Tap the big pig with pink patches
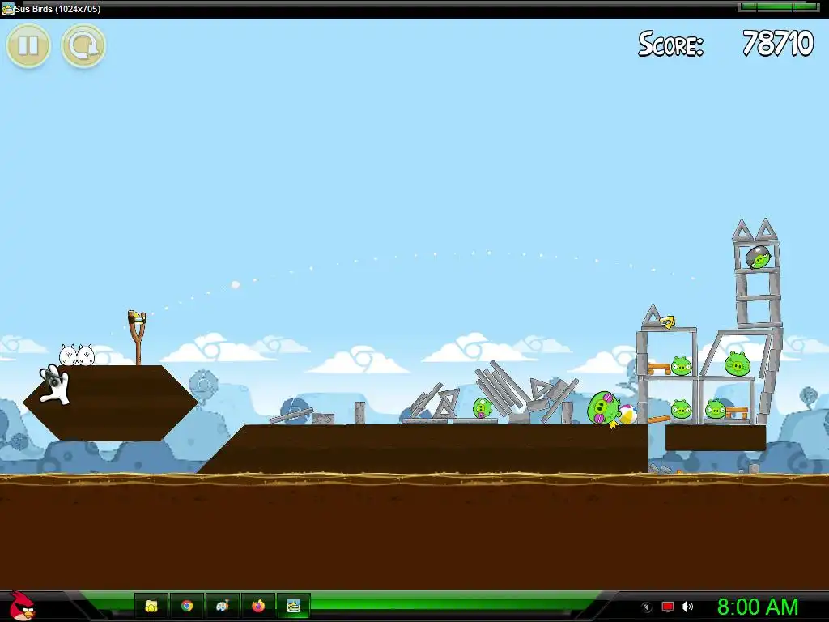829x622 pixels. 602,408
